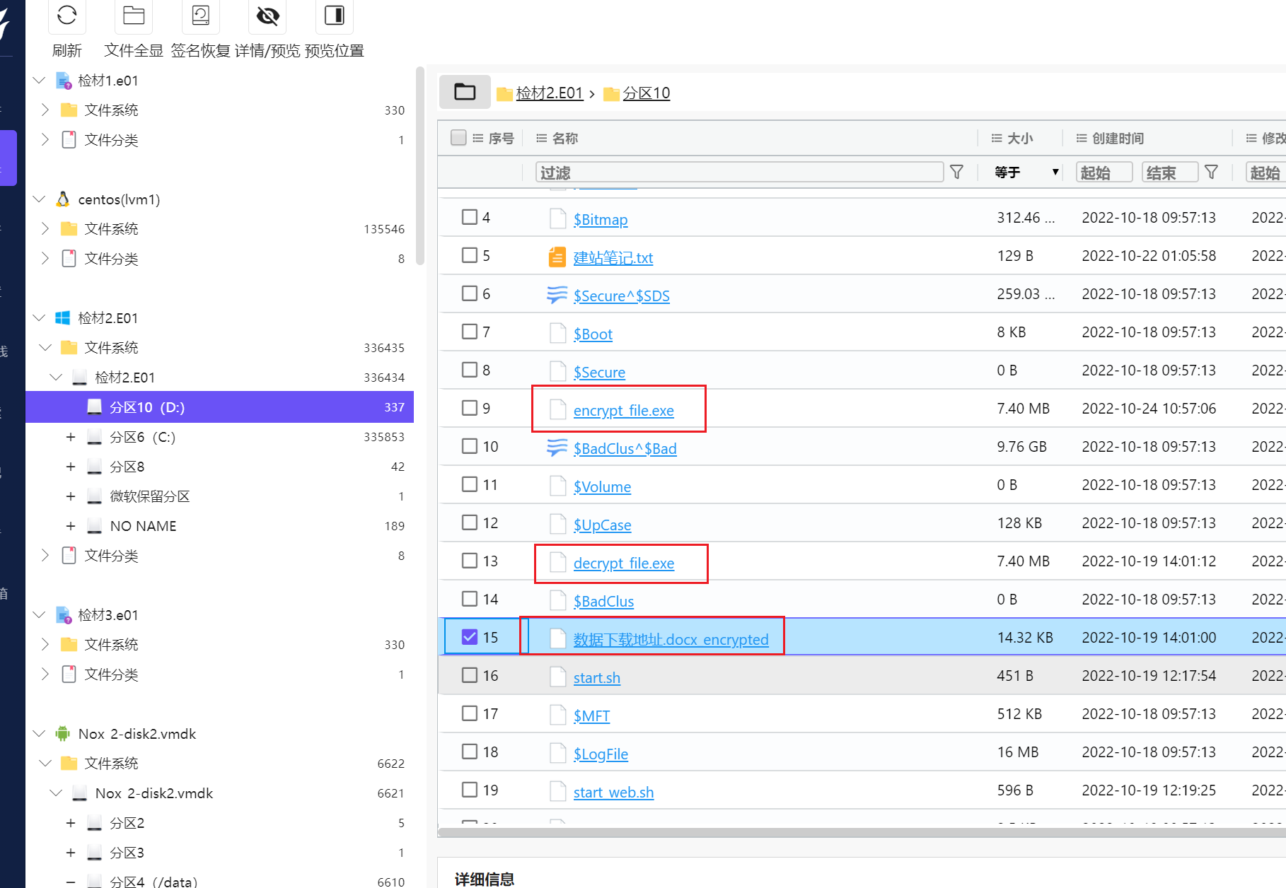Click the start.sh file icon

coord(557,677)
